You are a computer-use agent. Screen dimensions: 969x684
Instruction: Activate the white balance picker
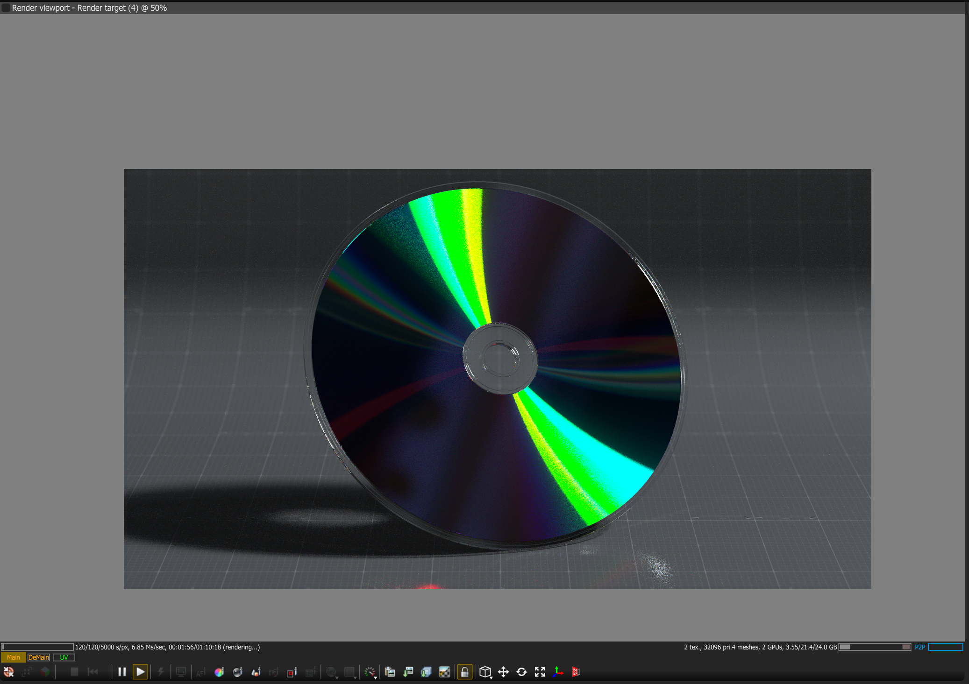coord(219,672)
